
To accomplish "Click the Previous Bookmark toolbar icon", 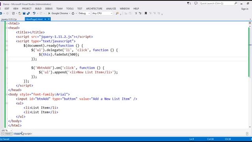I will click(x=150, y=13).
